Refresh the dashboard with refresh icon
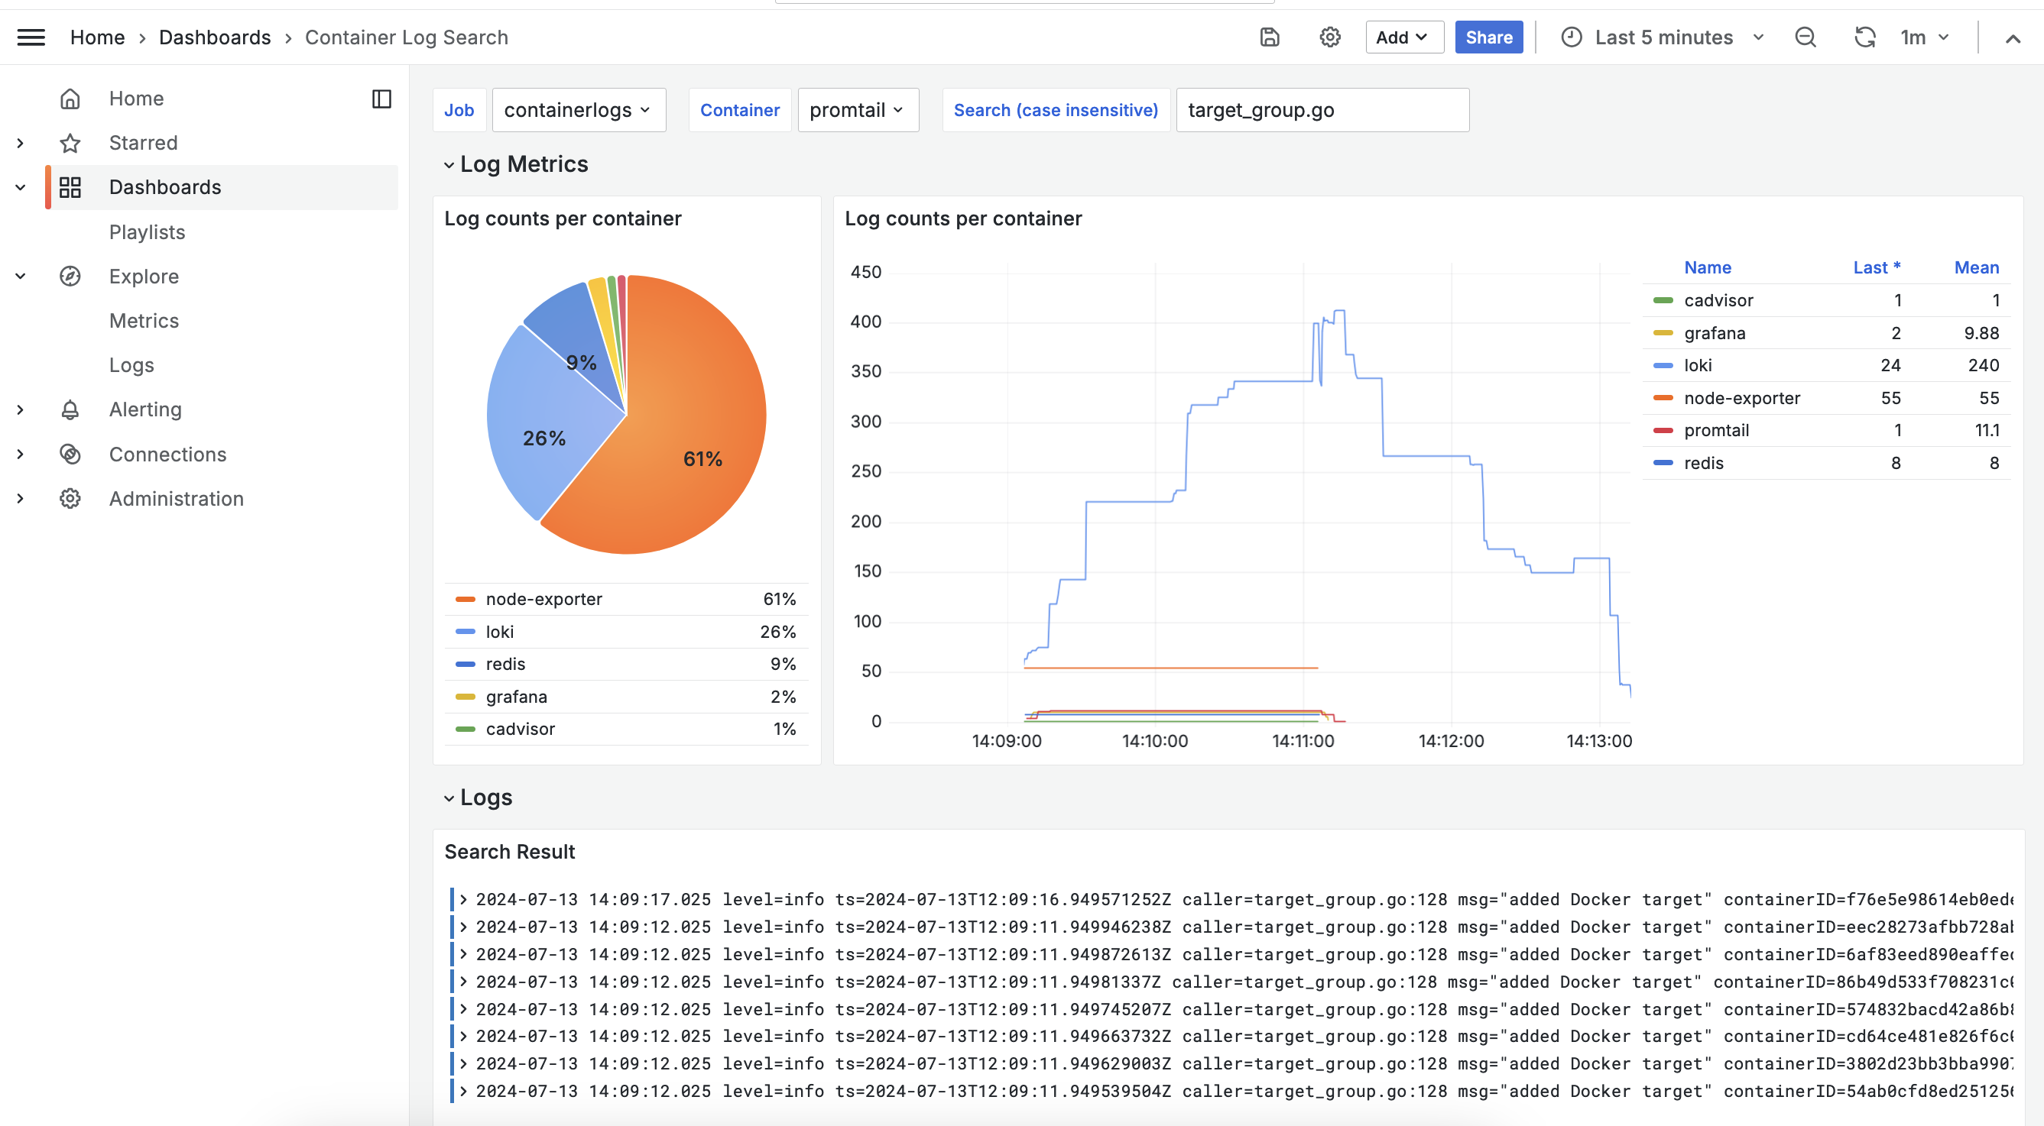This screenshot has height=1126, width=2044. point(1864,37)
